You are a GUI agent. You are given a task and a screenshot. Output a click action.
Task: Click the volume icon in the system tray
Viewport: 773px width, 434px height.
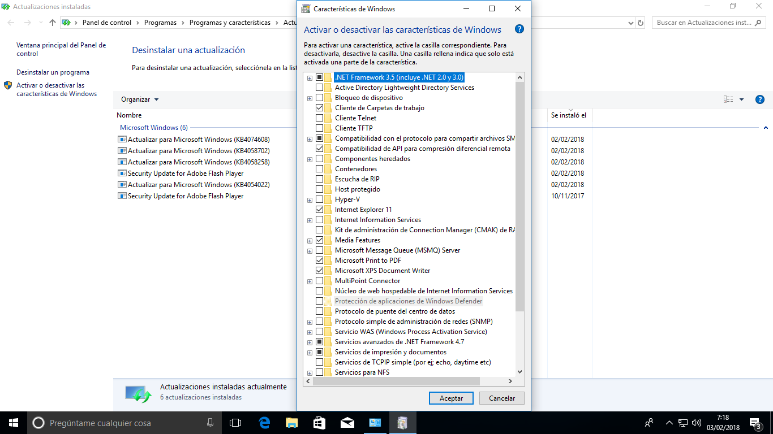coord(695,423)
